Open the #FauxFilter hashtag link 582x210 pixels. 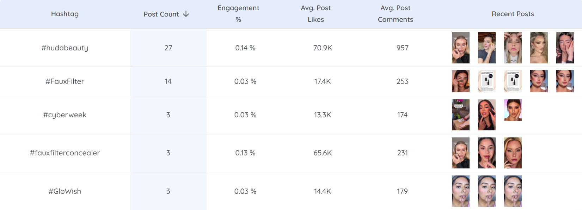tap(65, 81)
